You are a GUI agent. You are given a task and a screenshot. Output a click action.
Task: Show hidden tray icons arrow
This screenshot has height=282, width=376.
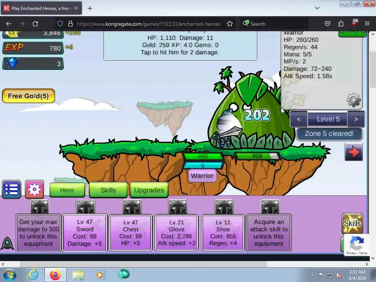[x=312, y=275]
